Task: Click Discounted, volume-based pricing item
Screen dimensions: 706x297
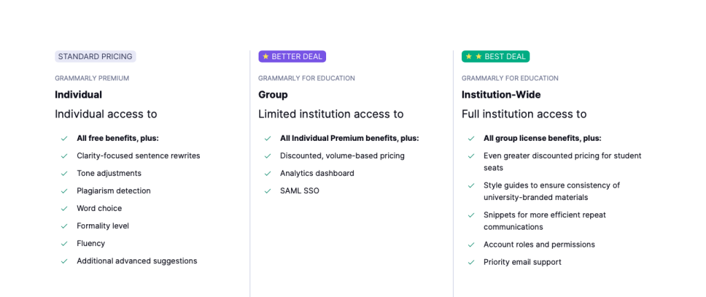Action: [x=342, y=155]
